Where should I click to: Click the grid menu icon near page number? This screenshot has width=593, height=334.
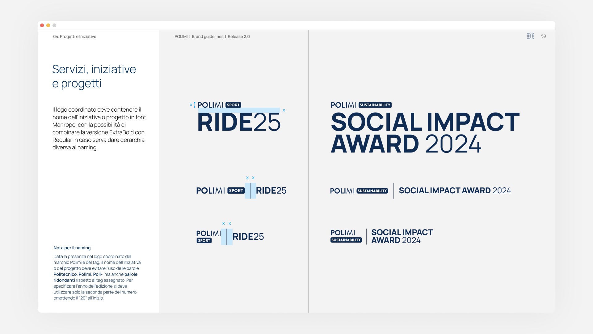tap(530, 36)
